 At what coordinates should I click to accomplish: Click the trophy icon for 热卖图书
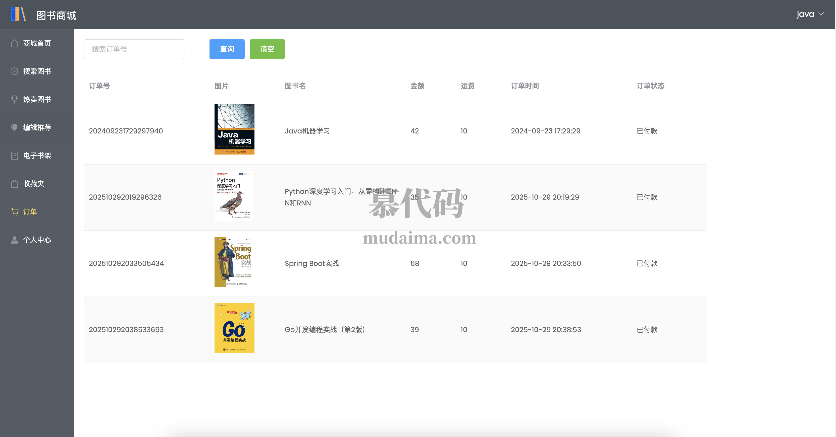(14, 99)
